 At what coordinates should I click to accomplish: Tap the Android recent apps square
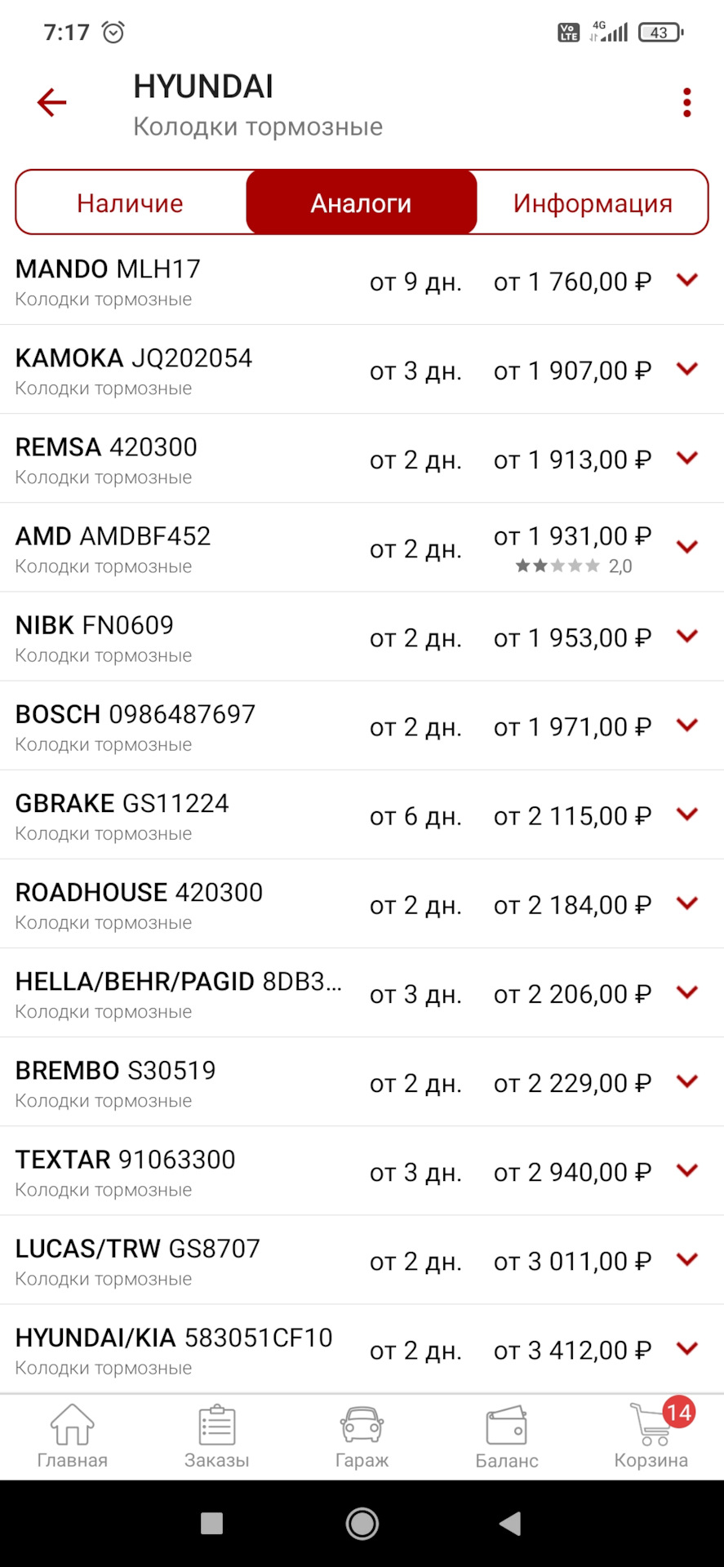coord(212,1523)
